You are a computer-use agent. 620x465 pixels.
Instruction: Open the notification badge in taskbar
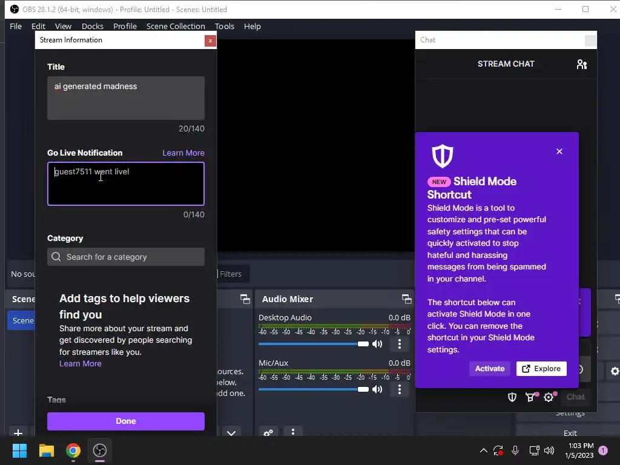(x=603, y=450)
